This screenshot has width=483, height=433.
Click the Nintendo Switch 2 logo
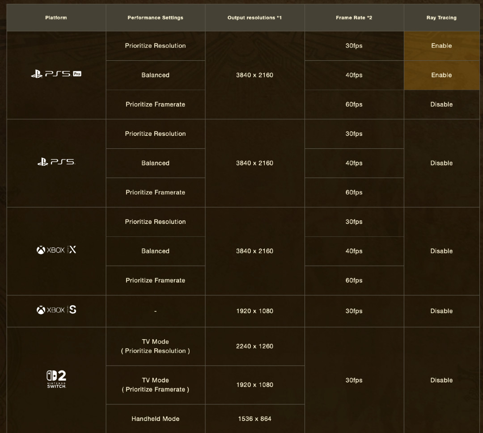tap(56, 379)
